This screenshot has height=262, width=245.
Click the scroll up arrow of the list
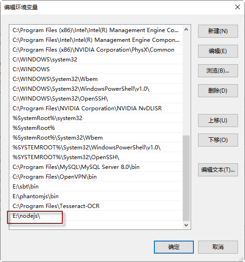point(186,30)
